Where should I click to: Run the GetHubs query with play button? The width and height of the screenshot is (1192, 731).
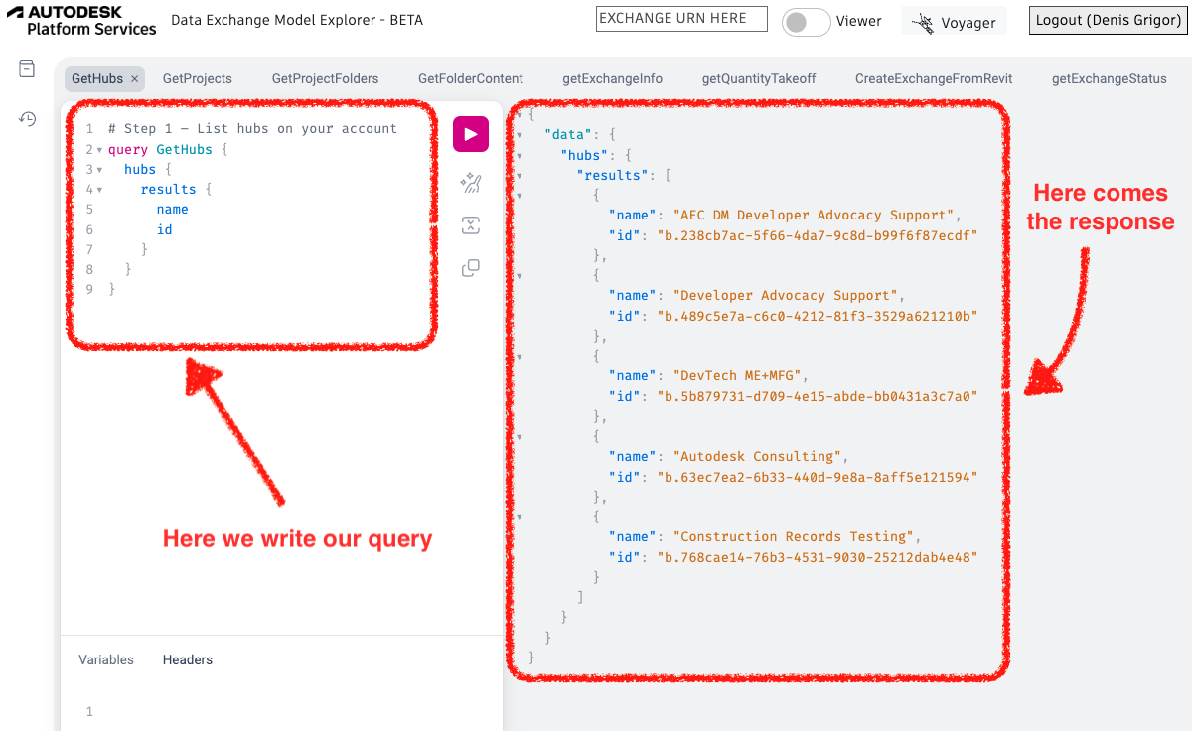click(471, 134)
